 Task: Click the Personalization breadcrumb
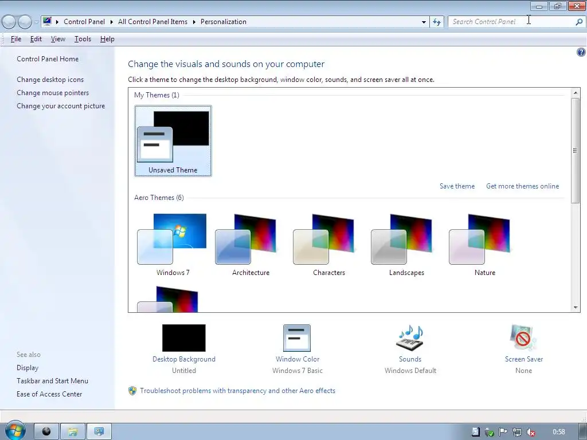(224, 22)
